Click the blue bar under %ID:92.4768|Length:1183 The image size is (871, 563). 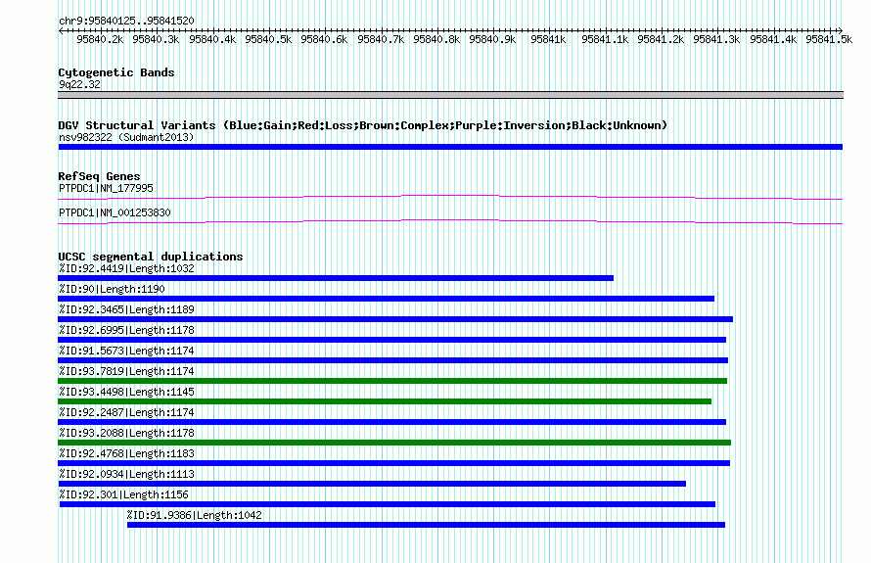(x=393, y=463)
